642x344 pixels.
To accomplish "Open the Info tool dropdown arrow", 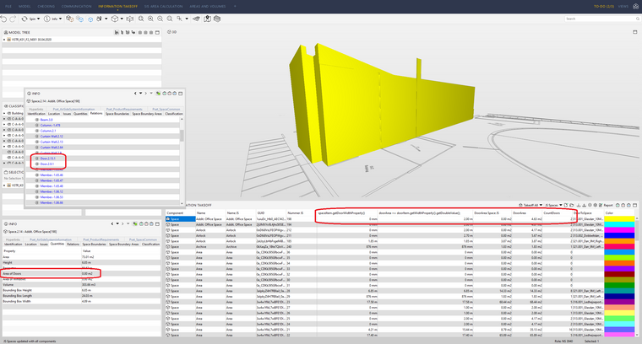I will [61, 19].
